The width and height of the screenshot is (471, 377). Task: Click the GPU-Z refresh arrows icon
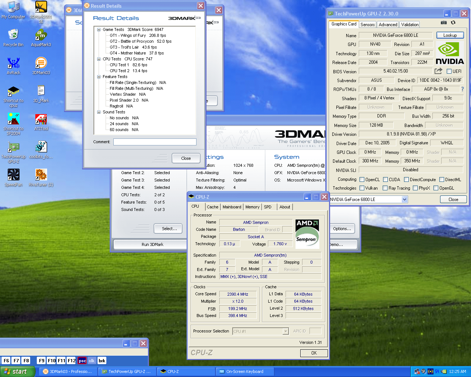click(453, 22)
